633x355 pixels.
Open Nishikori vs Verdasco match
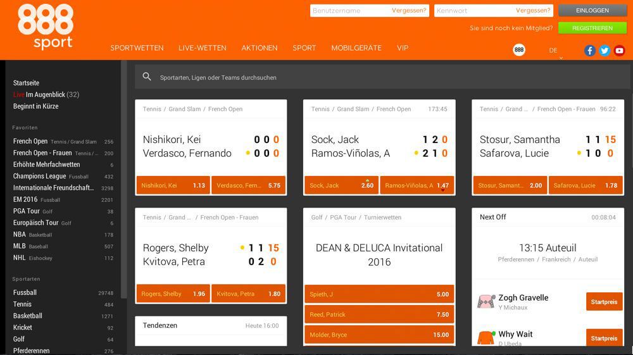(x=211, y=146)
